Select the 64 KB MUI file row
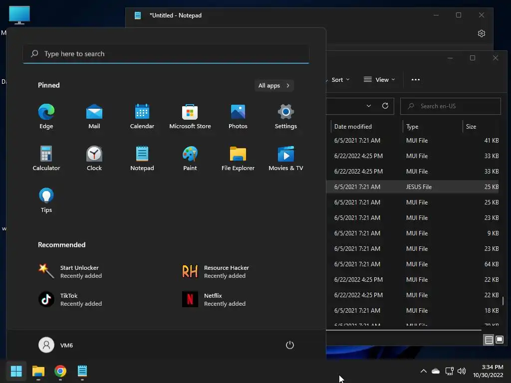Viewport: 511px width, 383px height. tap(412, 264)
